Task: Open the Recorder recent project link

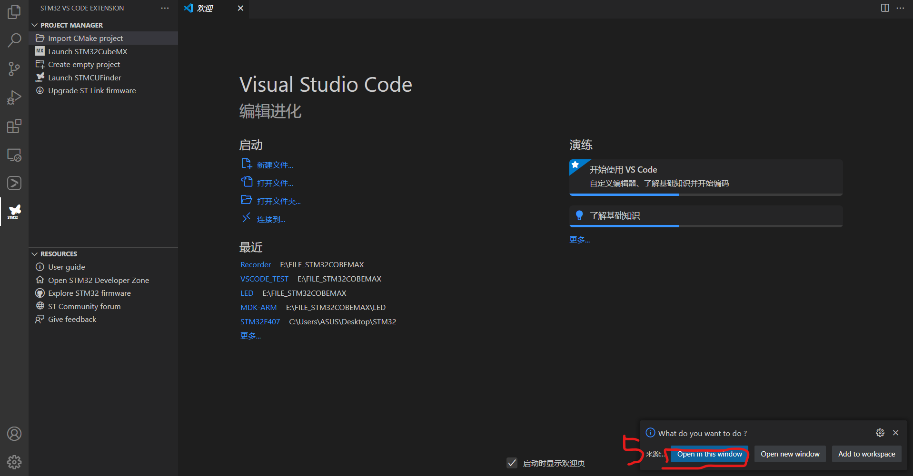Action: [256, 264]
